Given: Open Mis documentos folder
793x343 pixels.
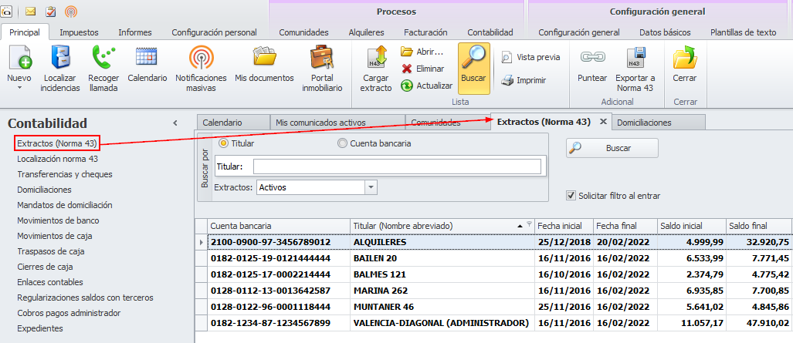Looking at the screenshot, I should (264, 56).
